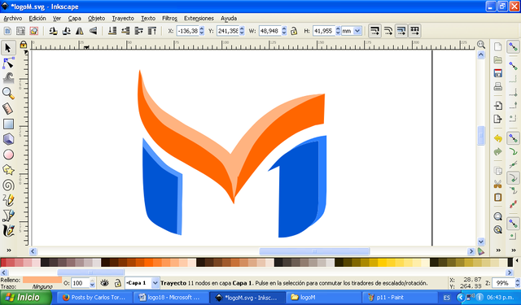The width and height of the screenshot is (521, 305).
Task: Open the Filtros menu
Action: tap(169, 18)
